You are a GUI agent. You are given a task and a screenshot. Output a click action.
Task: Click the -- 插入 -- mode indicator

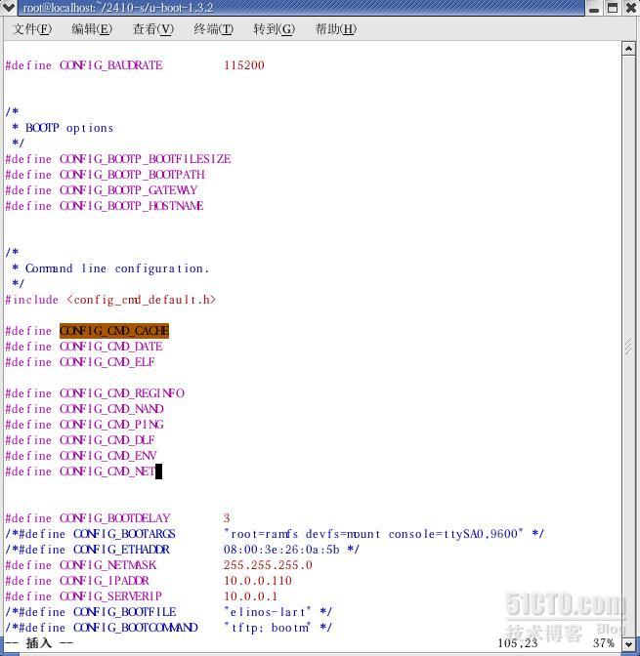39,643
